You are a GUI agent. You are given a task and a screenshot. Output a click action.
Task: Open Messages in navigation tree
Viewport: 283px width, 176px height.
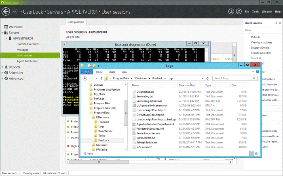(22, 50)
